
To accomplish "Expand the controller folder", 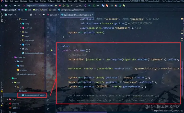I will pyautogui.click(x=20, y=28).
